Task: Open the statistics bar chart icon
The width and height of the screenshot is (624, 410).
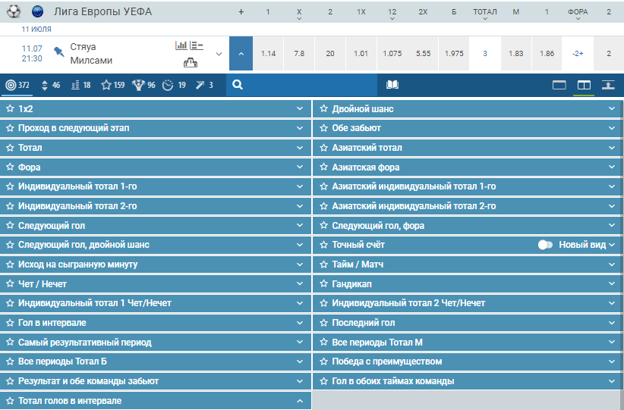Action: [x=181, y=45]
